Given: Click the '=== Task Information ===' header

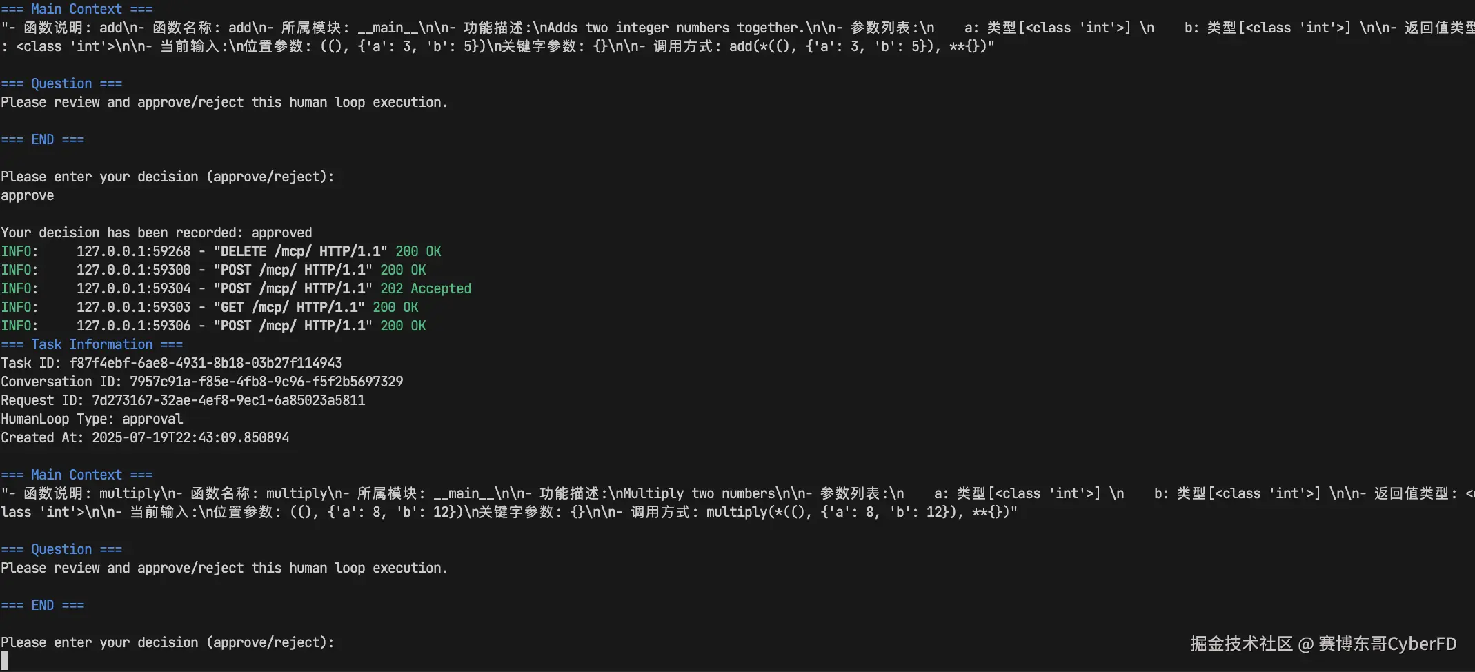Looking at the screenshot, I should (x=92, y=344).
